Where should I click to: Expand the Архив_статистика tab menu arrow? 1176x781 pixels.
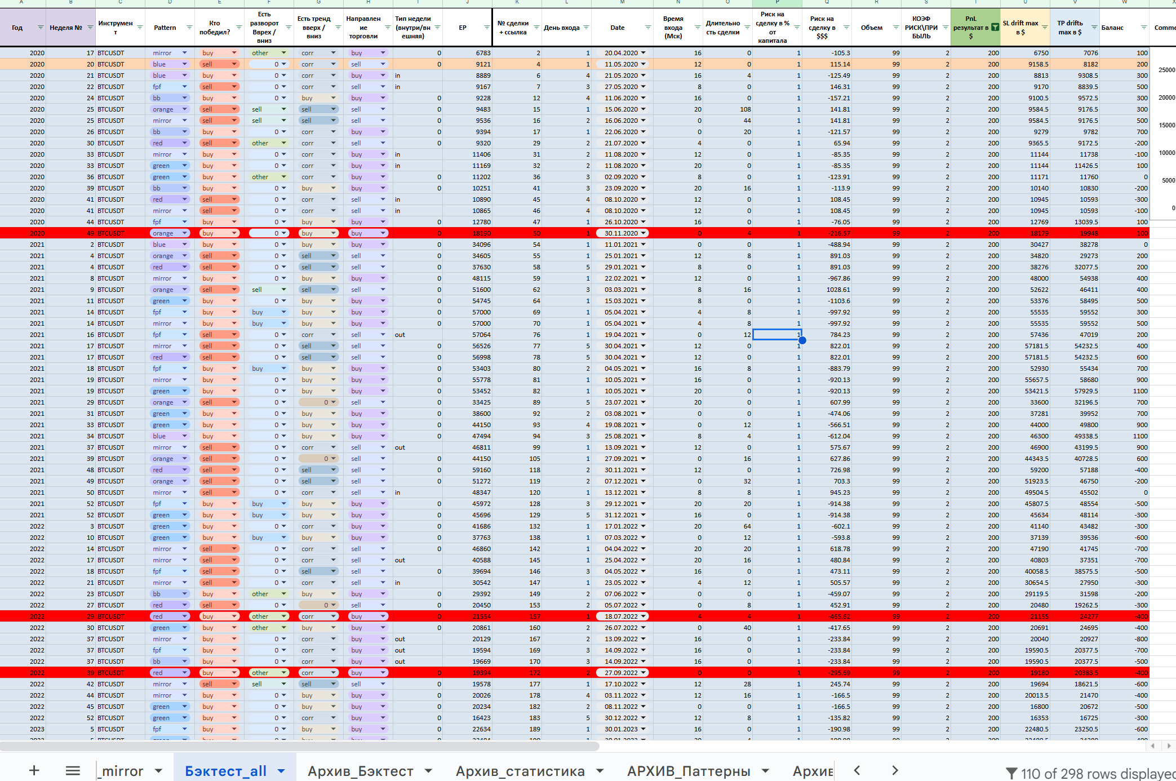[x=600, y=771]
